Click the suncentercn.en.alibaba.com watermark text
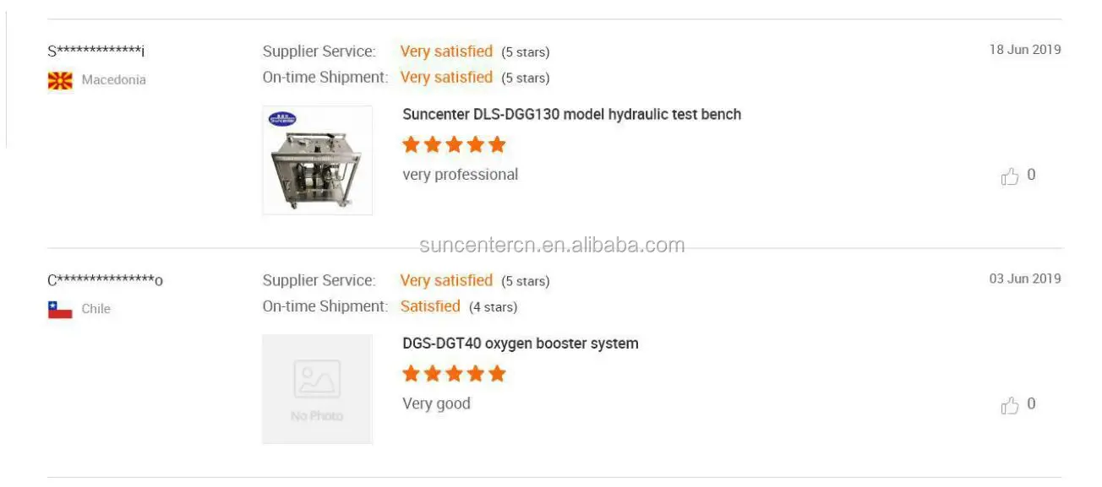 [552, 246]
